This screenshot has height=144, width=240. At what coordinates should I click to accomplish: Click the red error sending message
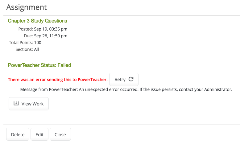coord(58,80)
